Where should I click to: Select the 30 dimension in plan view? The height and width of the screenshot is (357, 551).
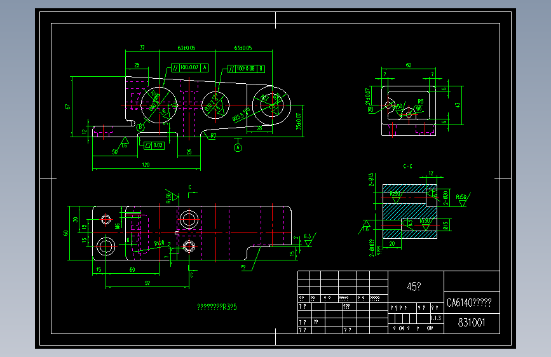coord(75,219)
